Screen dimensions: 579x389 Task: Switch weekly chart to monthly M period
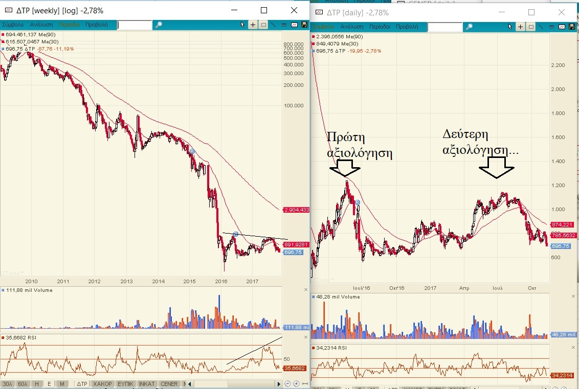pyautogui.click(x=62, y=383)
